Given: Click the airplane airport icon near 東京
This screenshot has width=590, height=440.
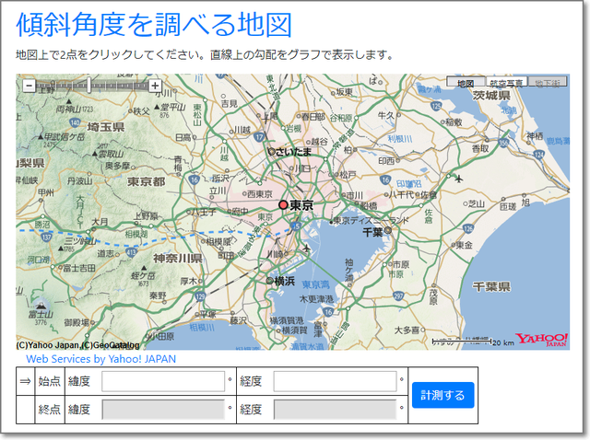Looking at the screenshot, I should tap(305, 248).
